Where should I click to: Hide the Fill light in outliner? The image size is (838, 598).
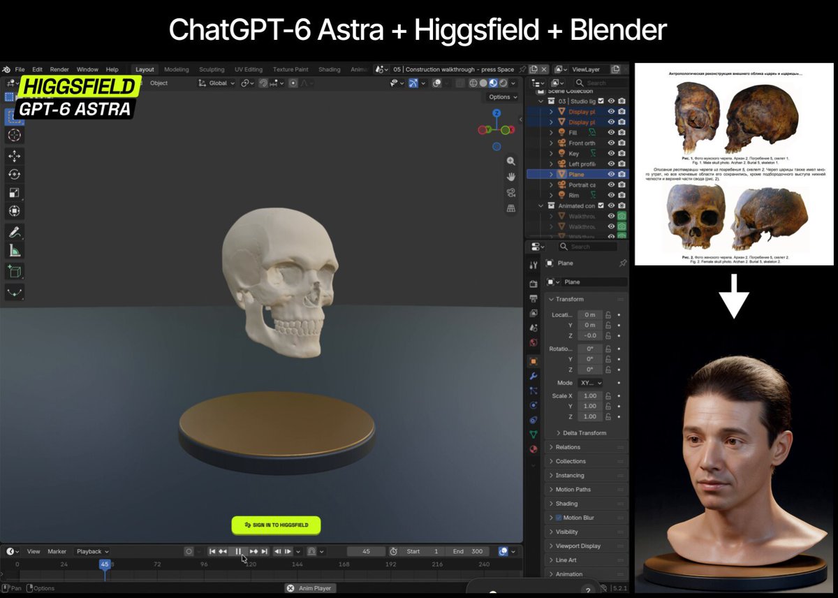tap(611, 133)
